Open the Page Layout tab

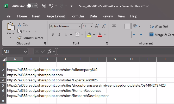click(55, 16)
